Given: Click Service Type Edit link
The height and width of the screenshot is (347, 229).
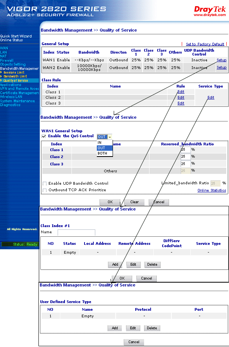Looking at the screenshot, I should pos(211,98).
